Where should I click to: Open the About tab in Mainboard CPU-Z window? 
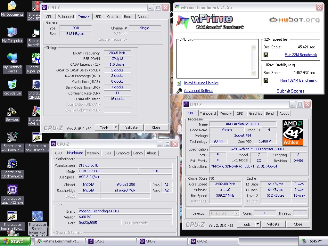point(151,153)
